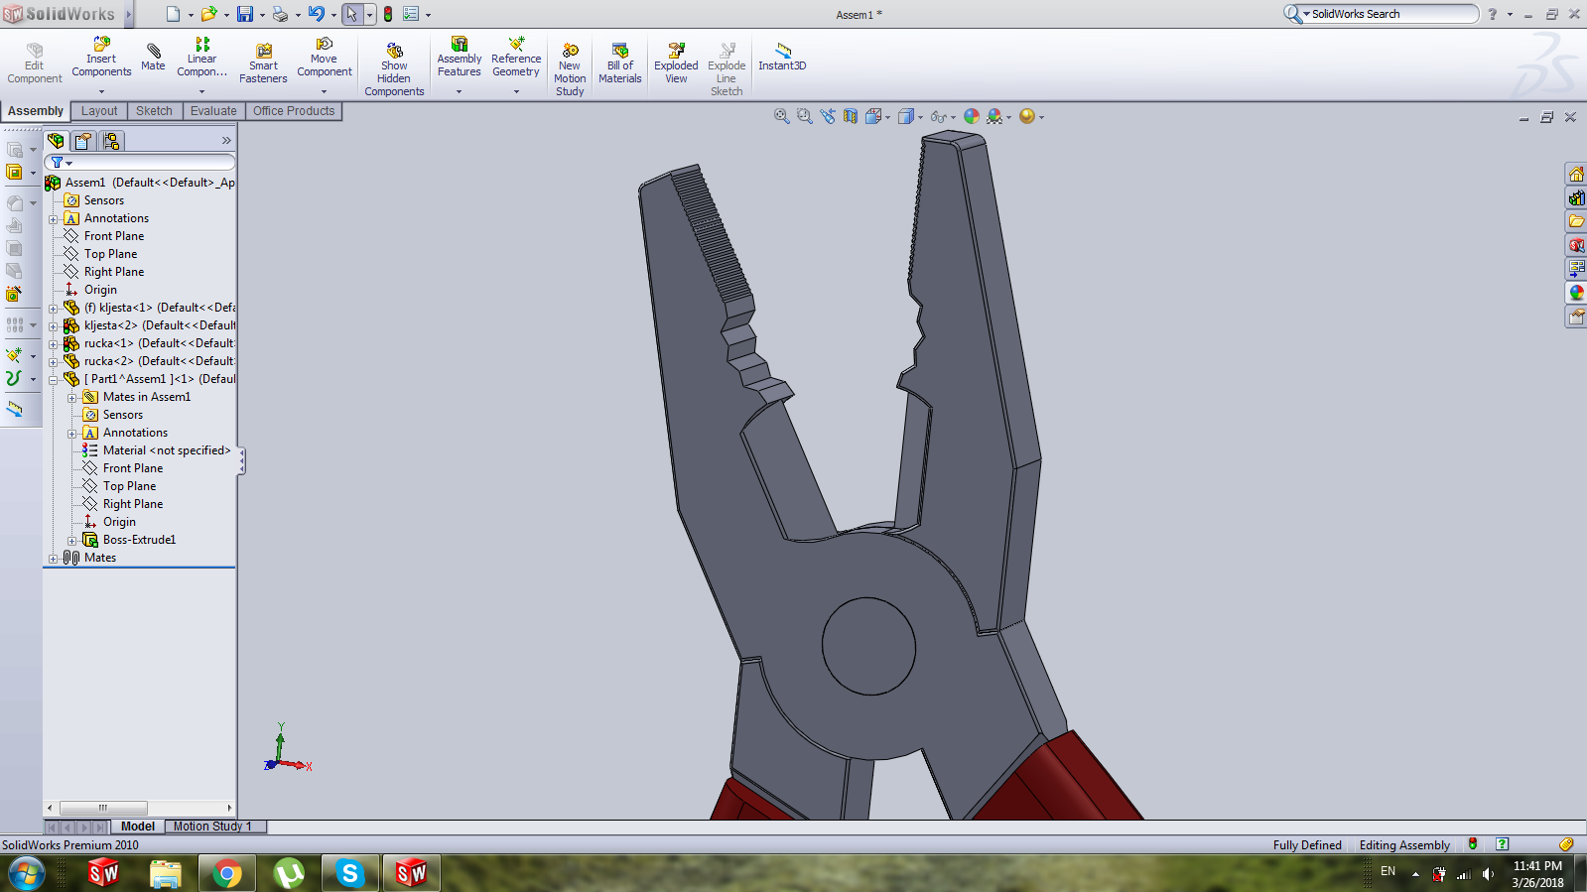Collapse the Part1^Assem1 tree node
The width and height of the screenshot is (1587, 892).
(x=54, y=379)
